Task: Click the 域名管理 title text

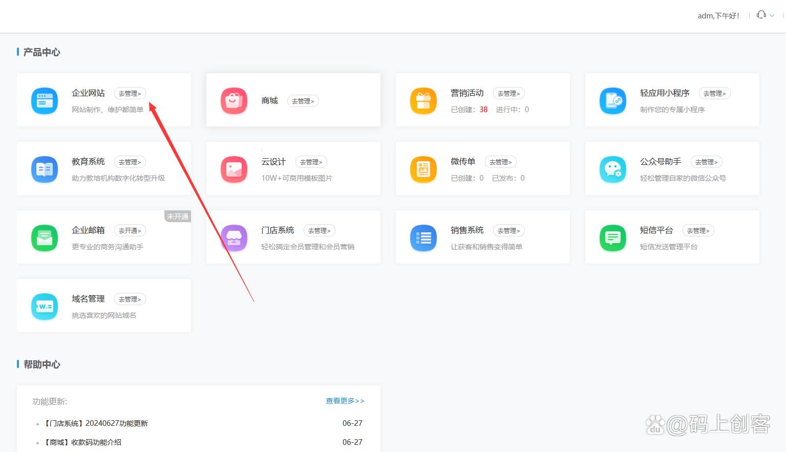Action: tap(88, 298)
